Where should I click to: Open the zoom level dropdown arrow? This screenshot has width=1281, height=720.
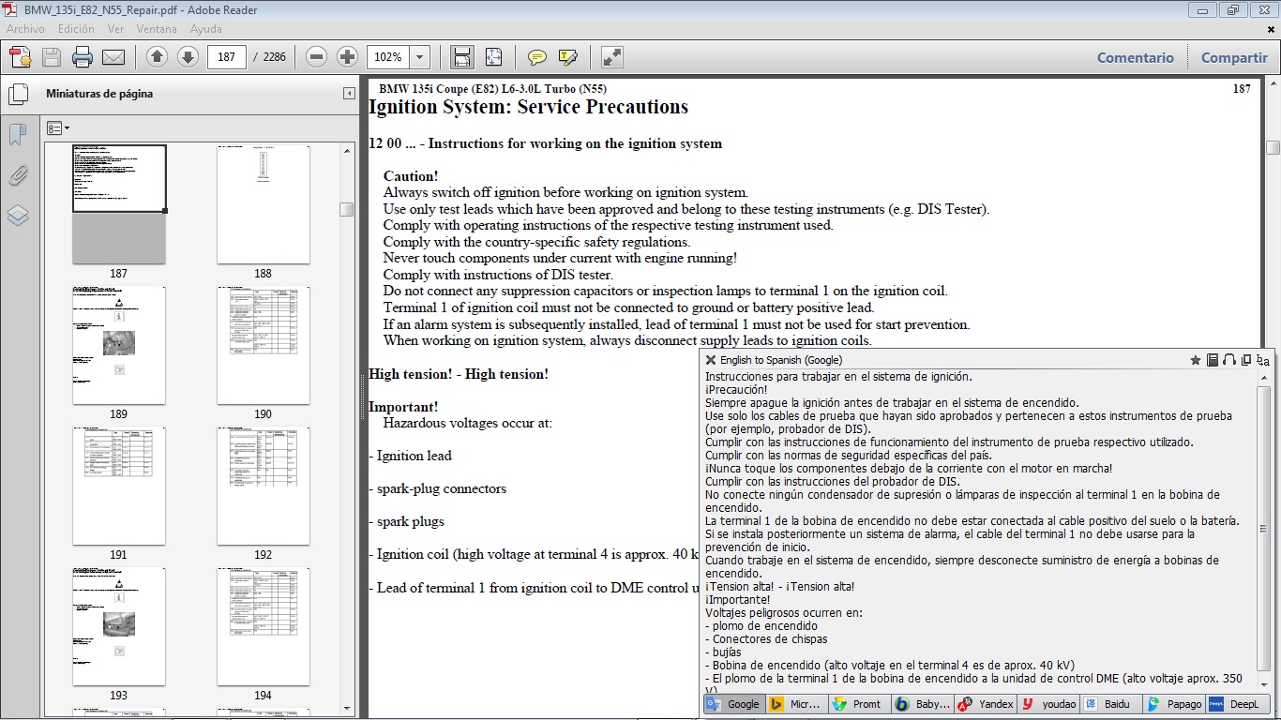(x=419, y=57)
